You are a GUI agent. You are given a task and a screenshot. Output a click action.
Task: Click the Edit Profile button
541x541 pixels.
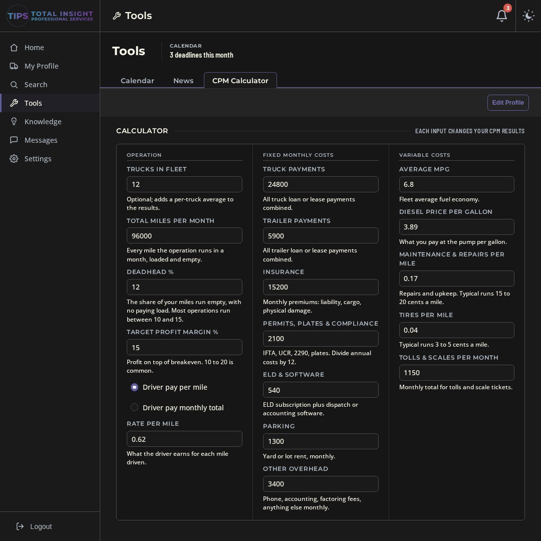tap(508, 103)
